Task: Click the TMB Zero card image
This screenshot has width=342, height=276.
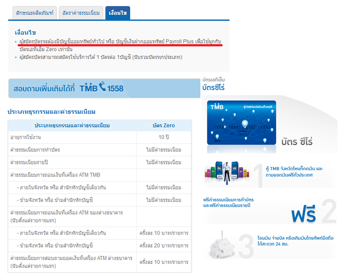Action: [x=242, y=122]
